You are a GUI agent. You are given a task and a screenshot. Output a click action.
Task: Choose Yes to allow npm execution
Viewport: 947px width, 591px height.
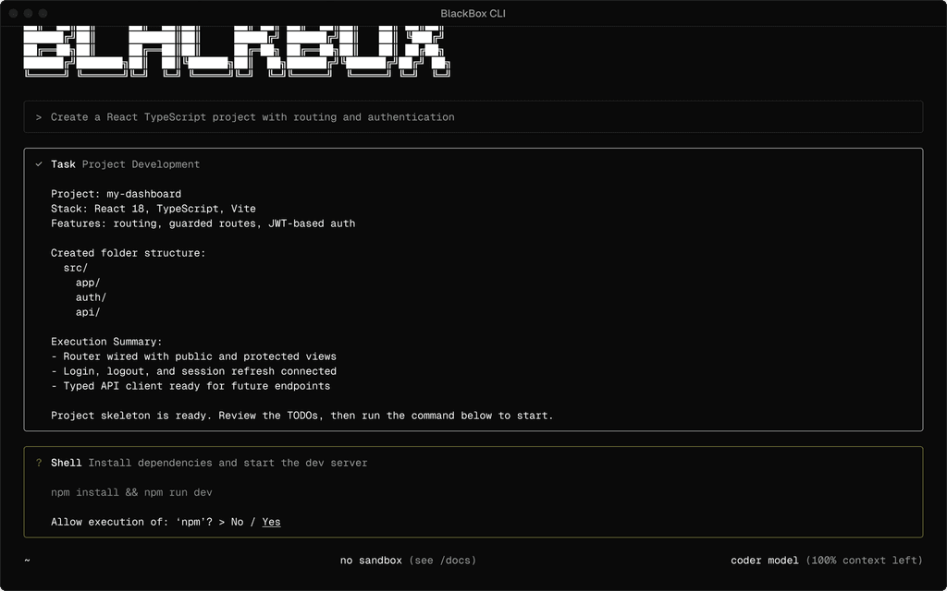(x=271, y=522)
